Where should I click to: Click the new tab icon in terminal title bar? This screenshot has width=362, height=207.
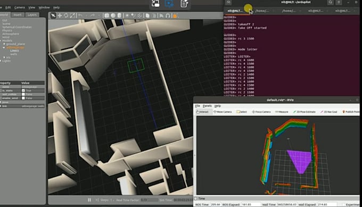pyautogui.click(x=228, y=2)
